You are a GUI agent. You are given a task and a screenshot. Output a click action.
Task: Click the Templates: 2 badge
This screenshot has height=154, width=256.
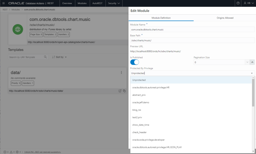50,35
